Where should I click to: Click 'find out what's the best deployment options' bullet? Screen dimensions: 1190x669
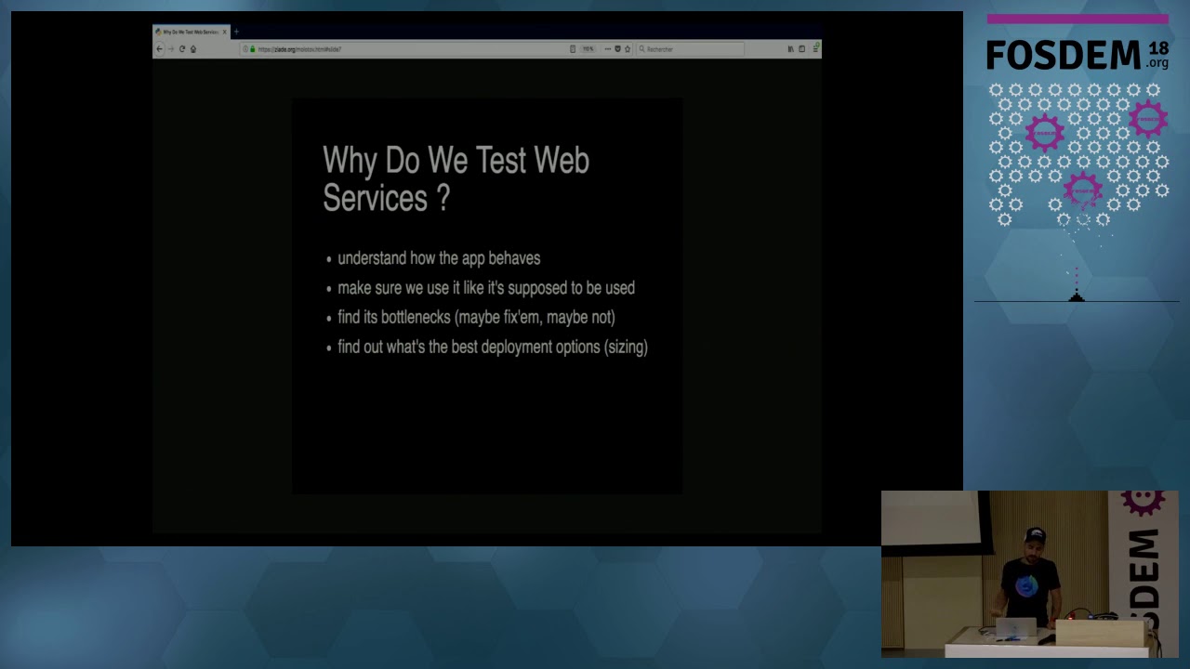tap(493, 348)
